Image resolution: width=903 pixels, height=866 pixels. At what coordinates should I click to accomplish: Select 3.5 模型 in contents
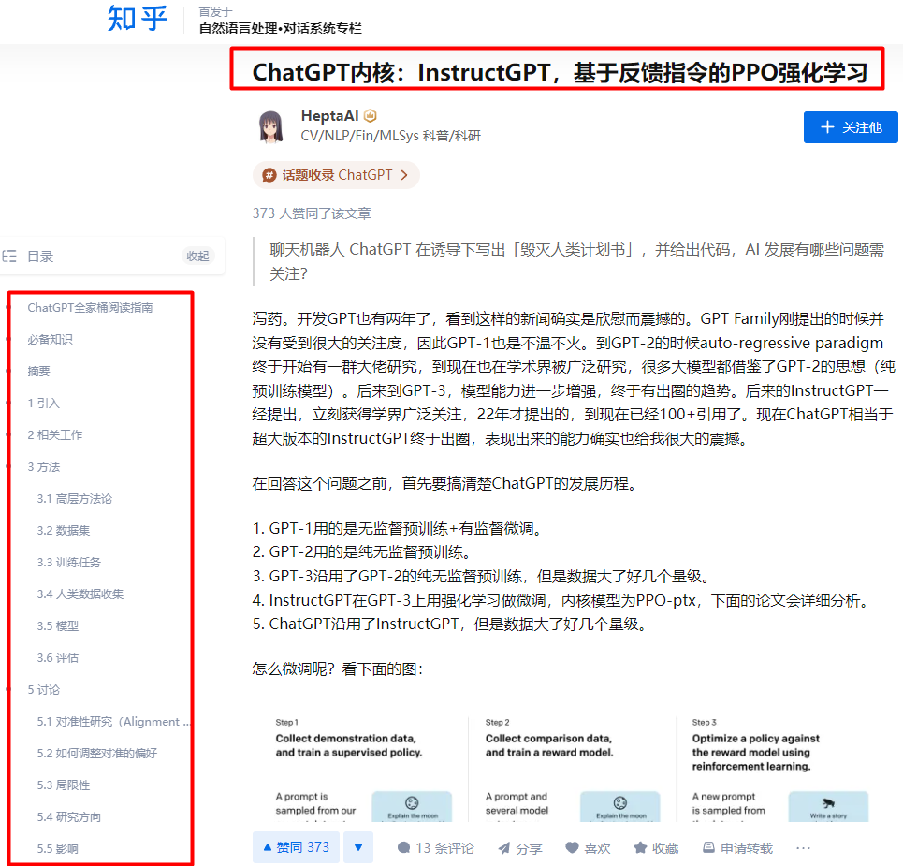pos(58,626)
